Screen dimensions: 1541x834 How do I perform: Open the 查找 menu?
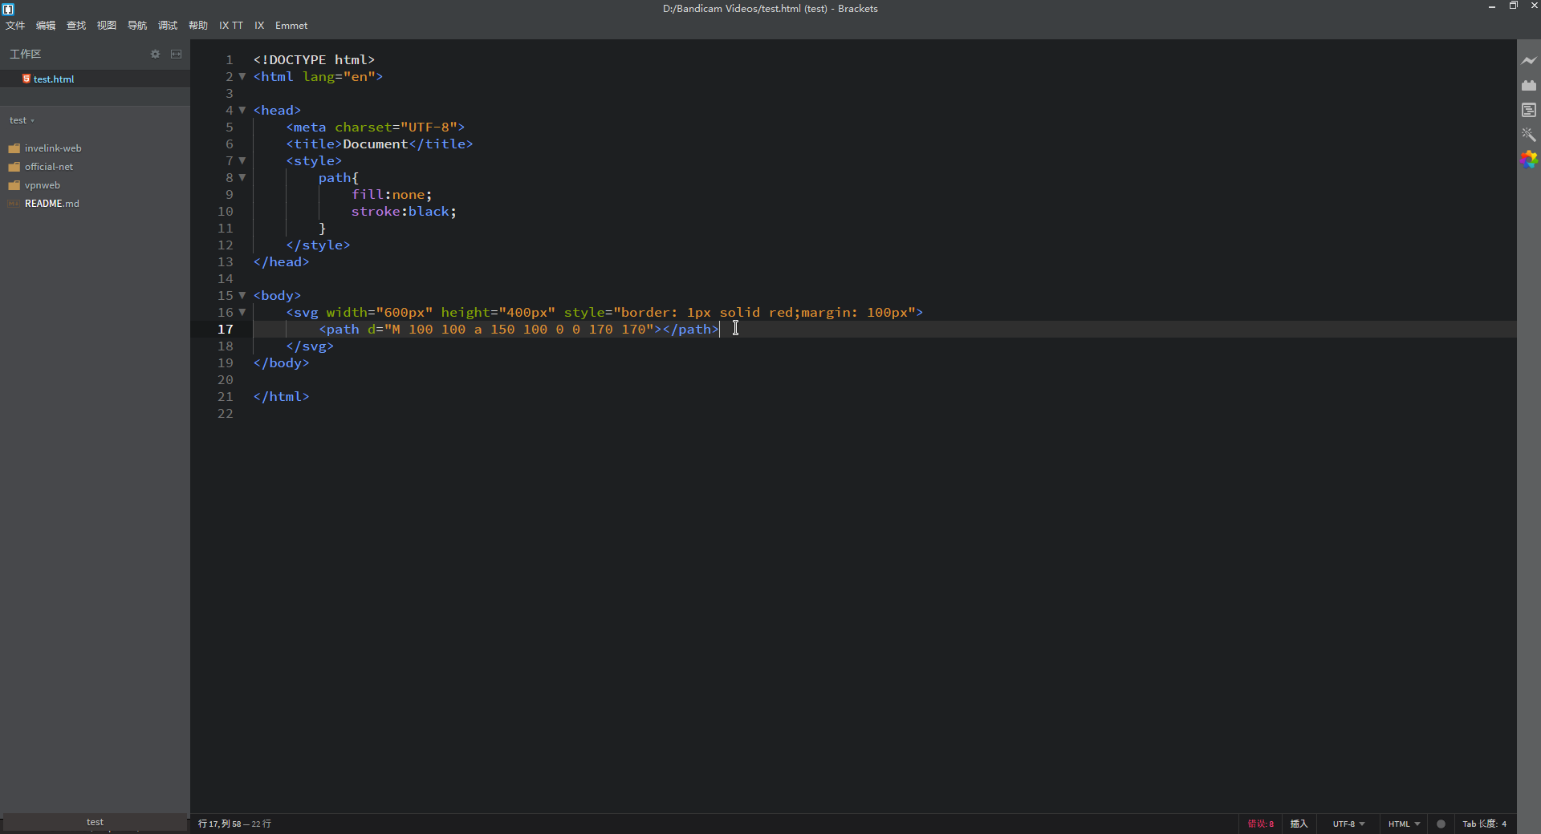pos(76,26)
